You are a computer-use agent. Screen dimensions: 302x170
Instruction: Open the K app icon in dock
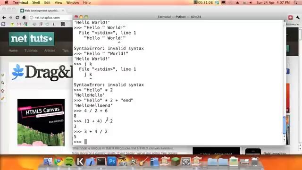(x=80, y=161)
